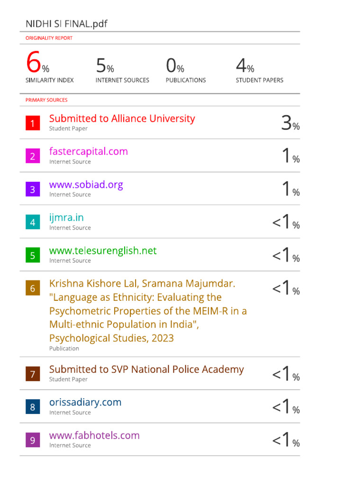
Task: Open the fastercapital.com source link
Action: tap(88, 152)
